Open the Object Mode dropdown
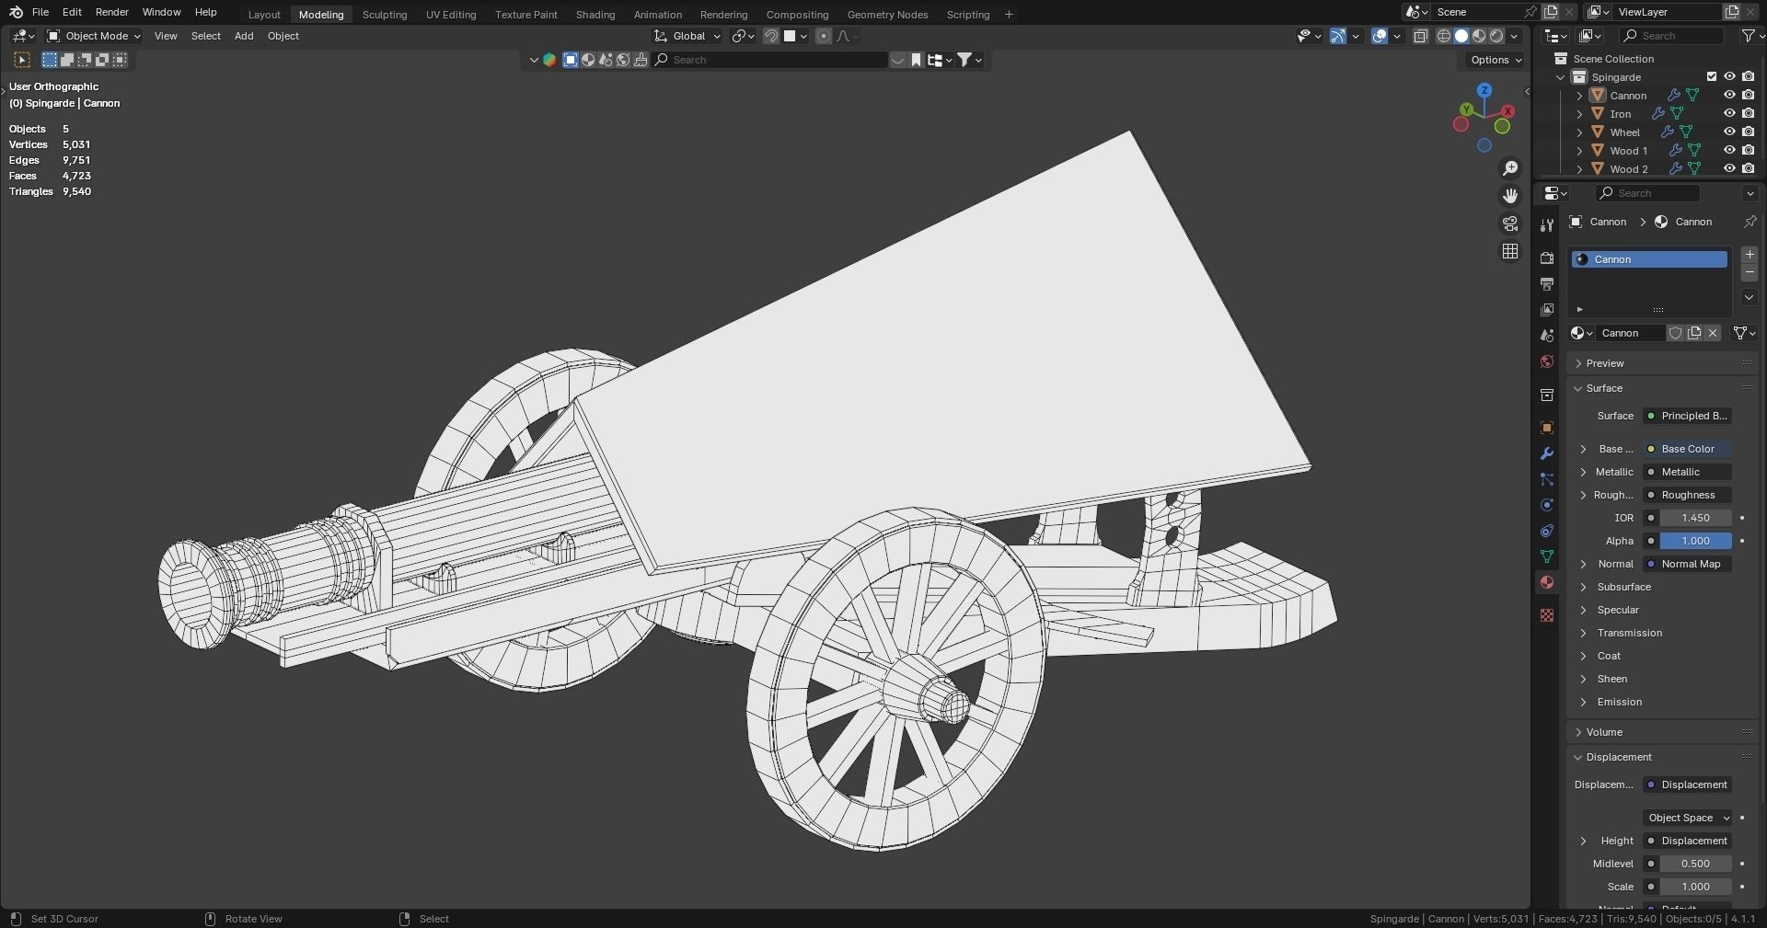 [93, 36]
